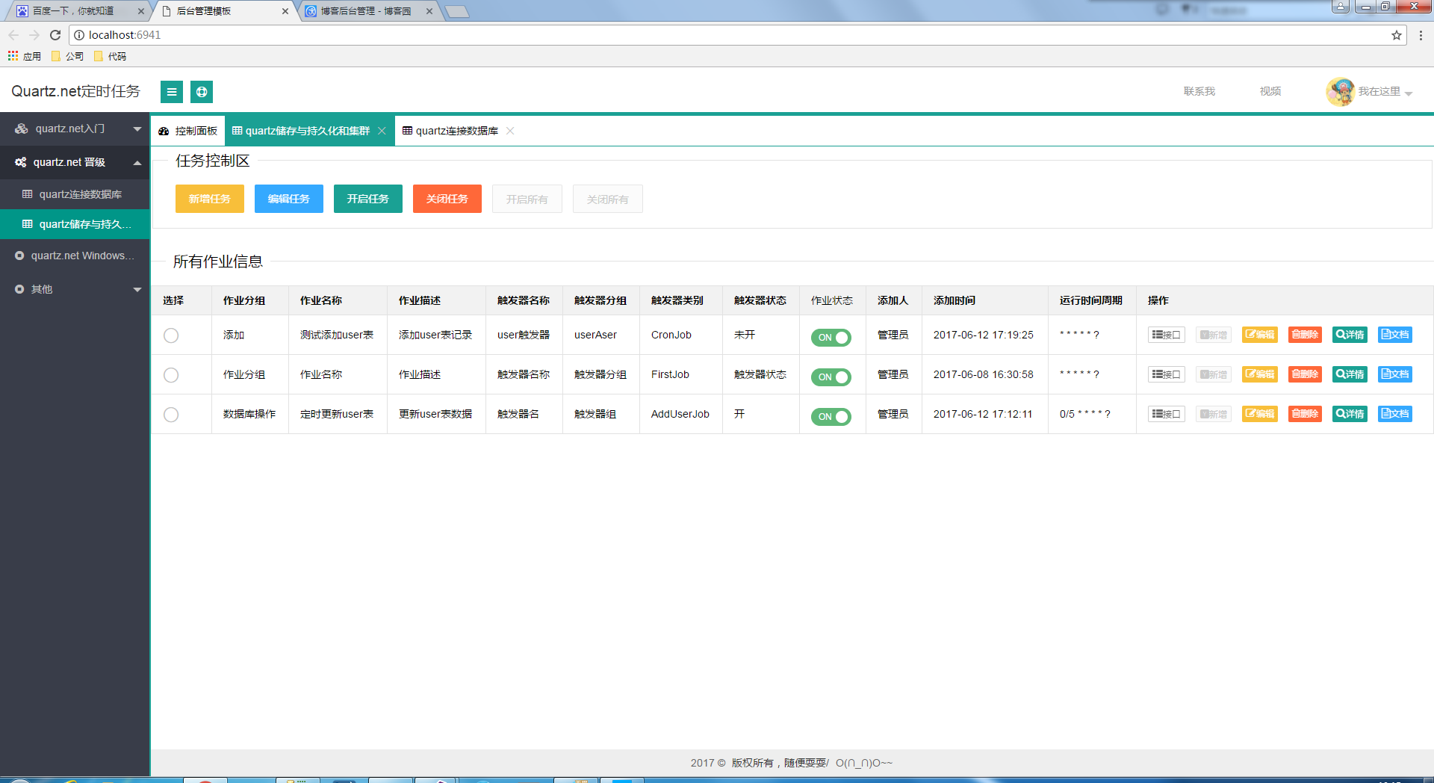This screenshot has width=1434, height=783.
Task: Turn off the job switch for FirstJob
Action: point(831,377)
